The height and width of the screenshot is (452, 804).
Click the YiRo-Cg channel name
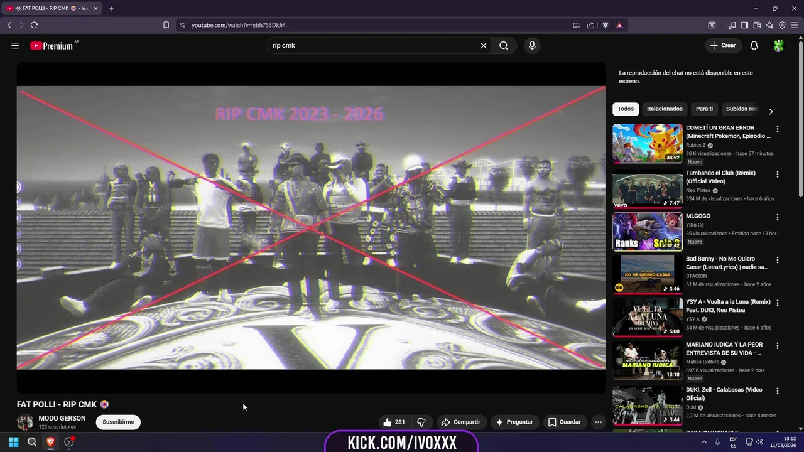point(695,225)
